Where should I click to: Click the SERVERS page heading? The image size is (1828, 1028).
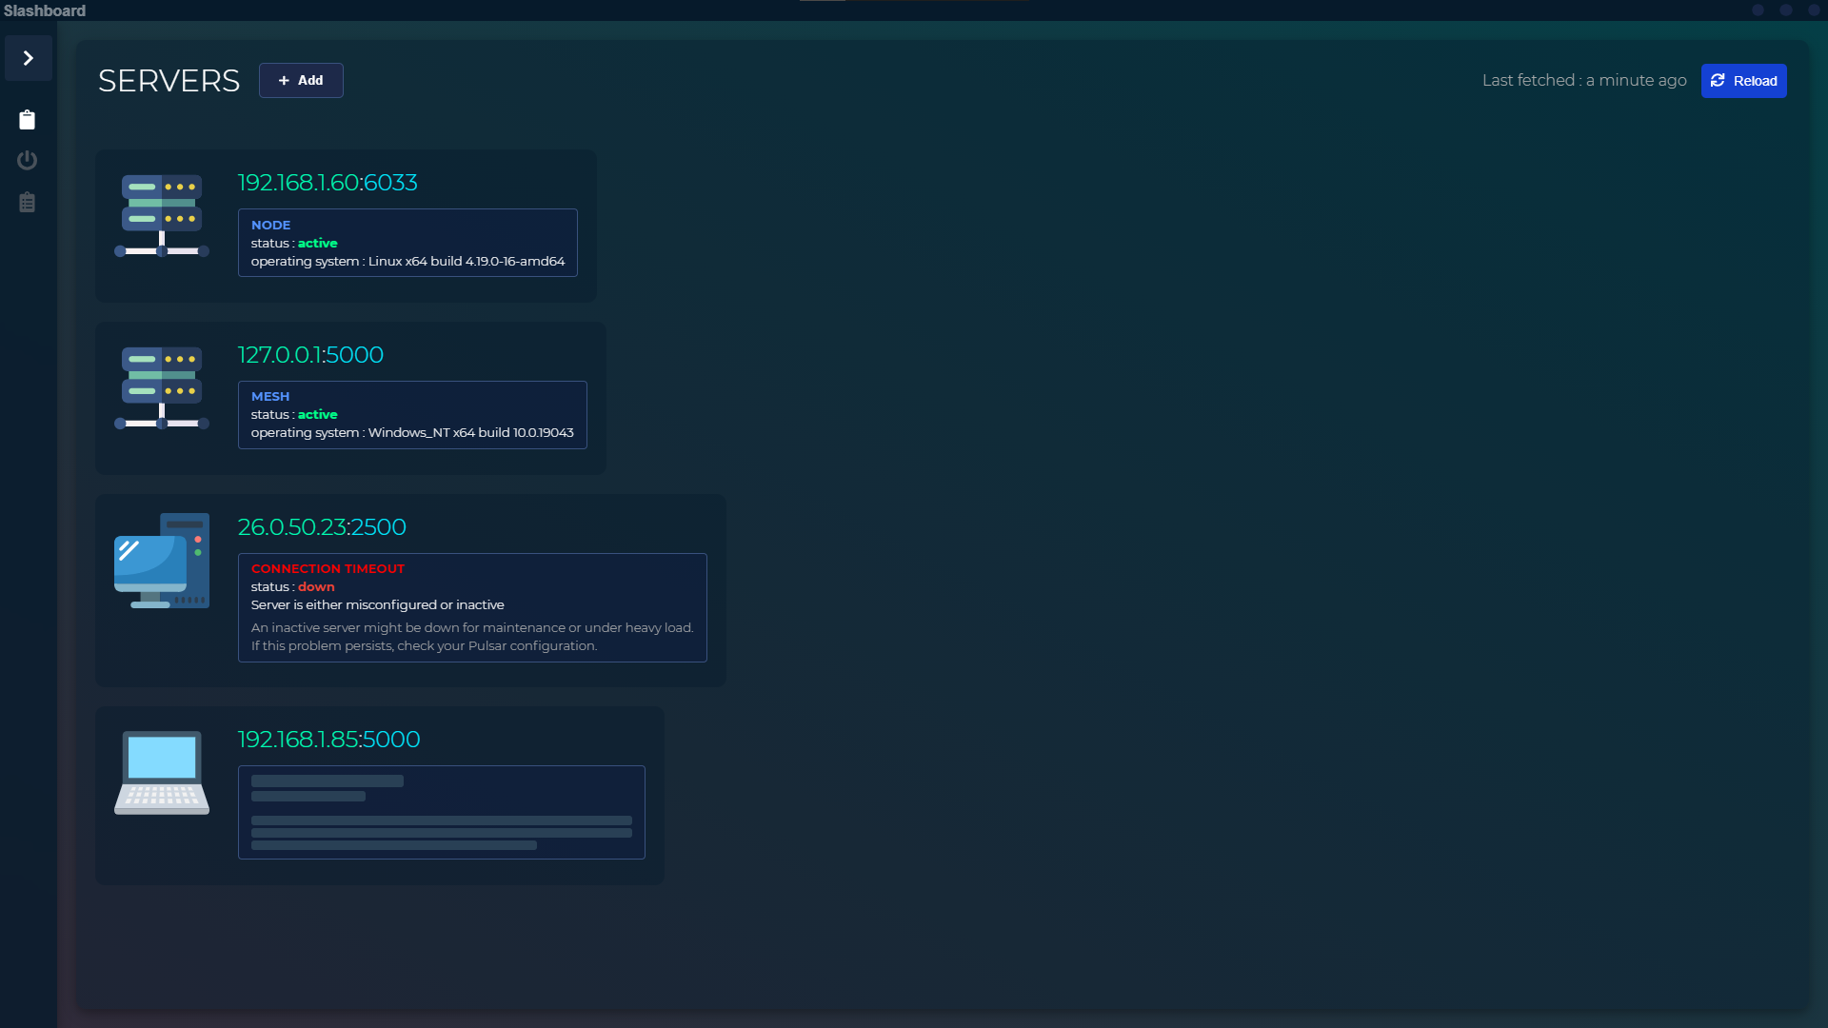click(169, 81)
